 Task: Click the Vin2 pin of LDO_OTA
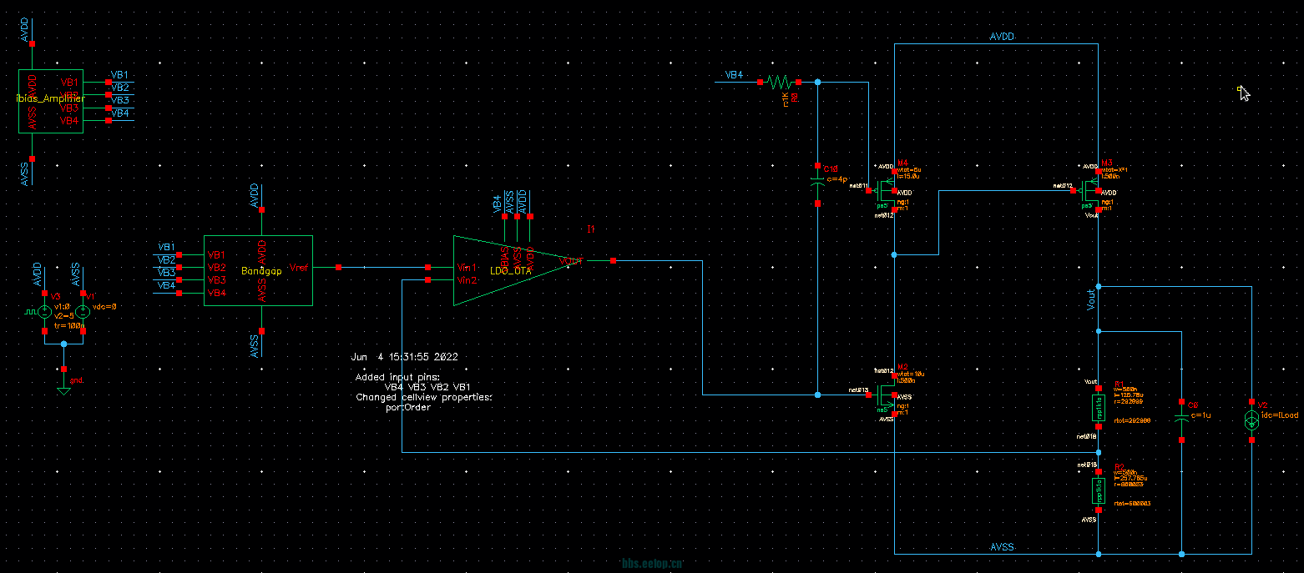tap(427, 280)
